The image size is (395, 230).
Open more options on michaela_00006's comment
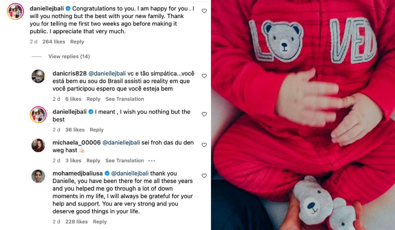click(152, 161)
